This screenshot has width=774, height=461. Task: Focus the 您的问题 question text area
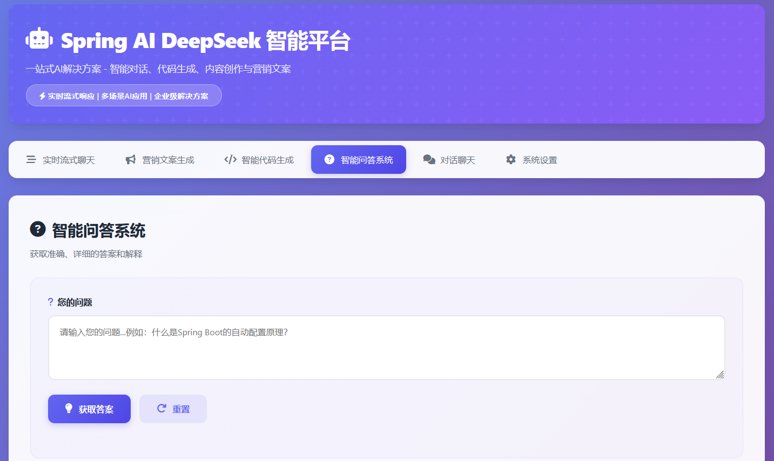(x=386, y=348)
